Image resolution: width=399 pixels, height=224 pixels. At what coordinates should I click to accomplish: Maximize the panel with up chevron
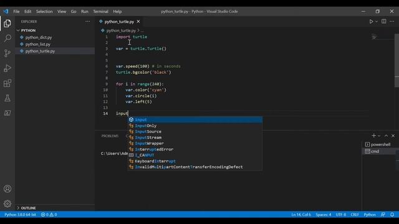point(386,136)
